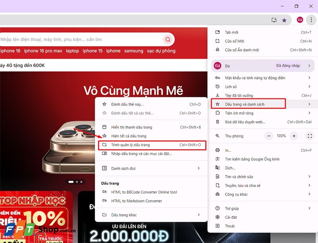Screen dimensions: 318x243
Task: Expand the Lịch sử submenu arrow
Action: [x=309, y=87]
